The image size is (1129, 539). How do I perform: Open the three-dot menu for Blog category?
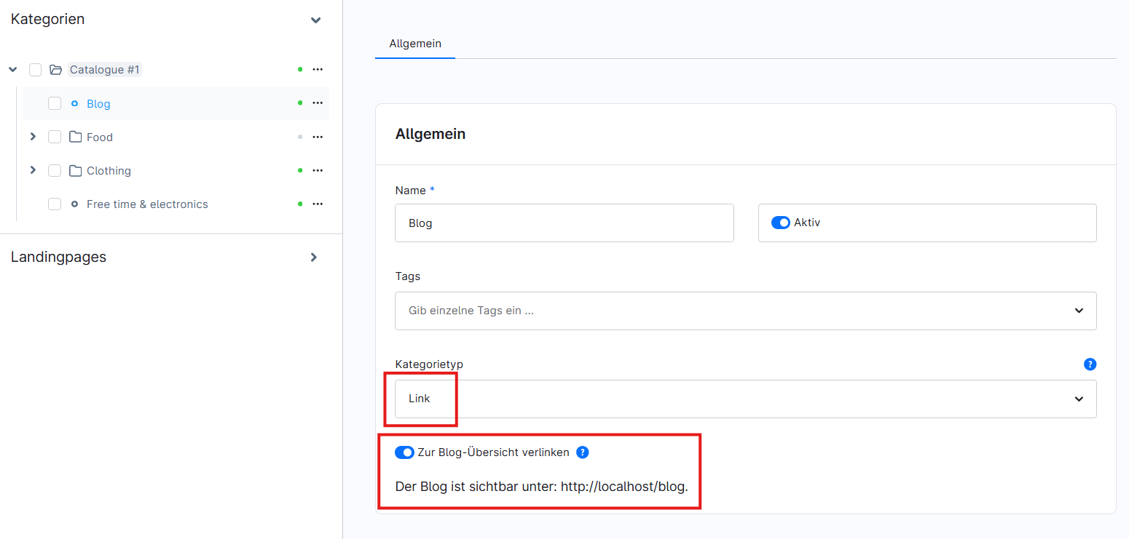pos(318,103)
